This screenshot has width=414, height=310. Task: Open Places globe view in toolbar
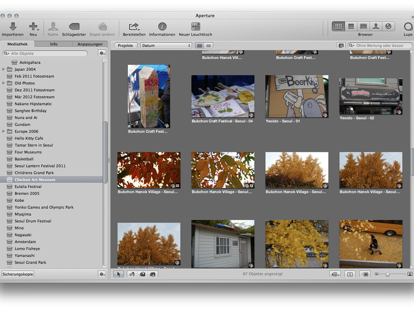pyautogui.click(x=388, y=26)
